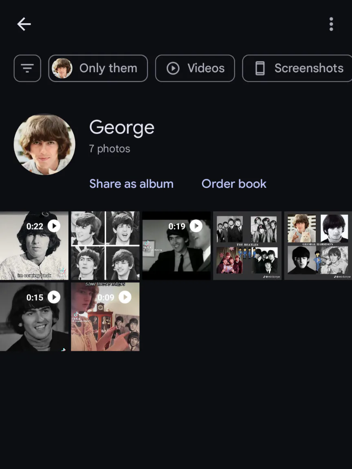Edit the George name label

122,128
